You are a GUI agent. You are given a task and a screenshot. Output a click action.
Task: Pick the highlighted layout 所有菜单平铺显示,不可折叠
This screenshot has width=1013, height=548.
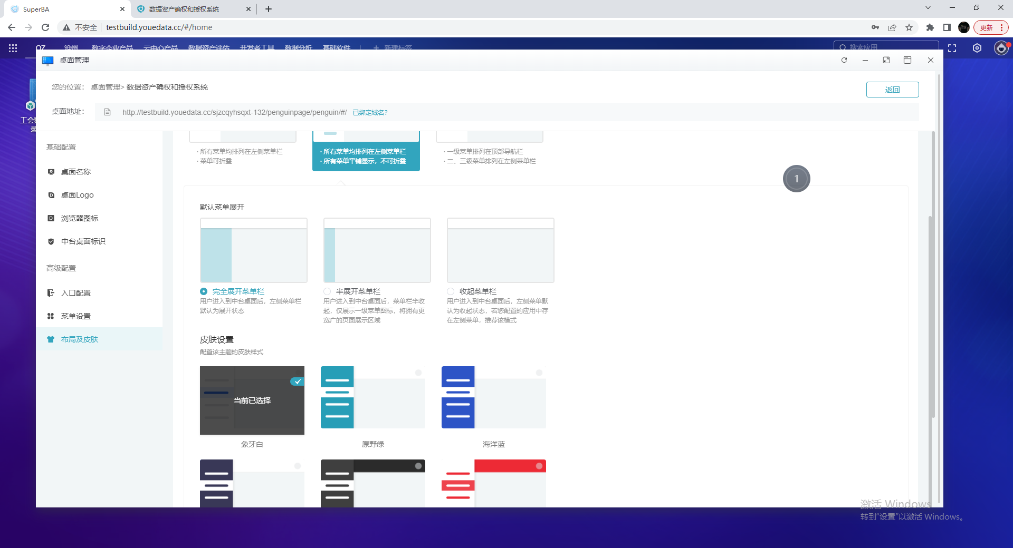coord(366,151)
